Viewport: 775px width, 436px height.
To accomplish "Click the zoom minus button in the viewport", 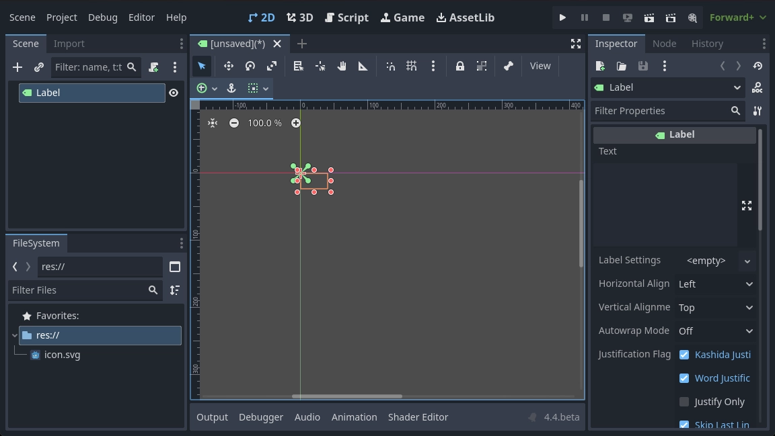I will click(x=234, y=123).
